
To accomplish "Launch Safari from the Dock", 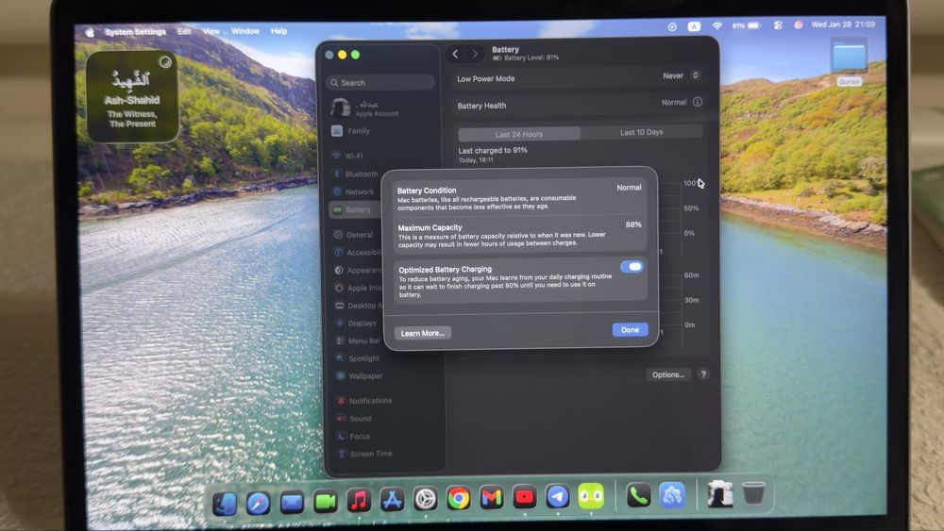I will point(259,503).
